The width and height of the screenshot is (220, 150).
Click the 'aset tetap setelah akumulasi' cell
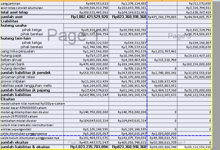click(32, 8)
